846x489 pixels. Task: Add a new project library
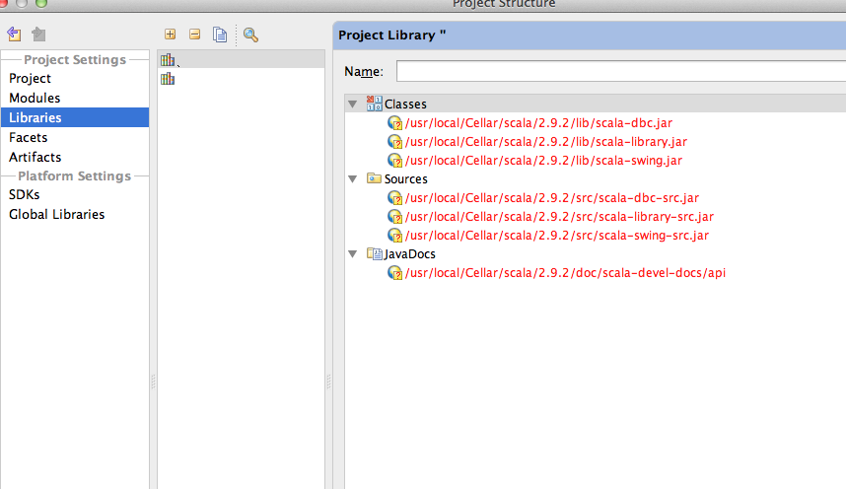tap(170, 34)
